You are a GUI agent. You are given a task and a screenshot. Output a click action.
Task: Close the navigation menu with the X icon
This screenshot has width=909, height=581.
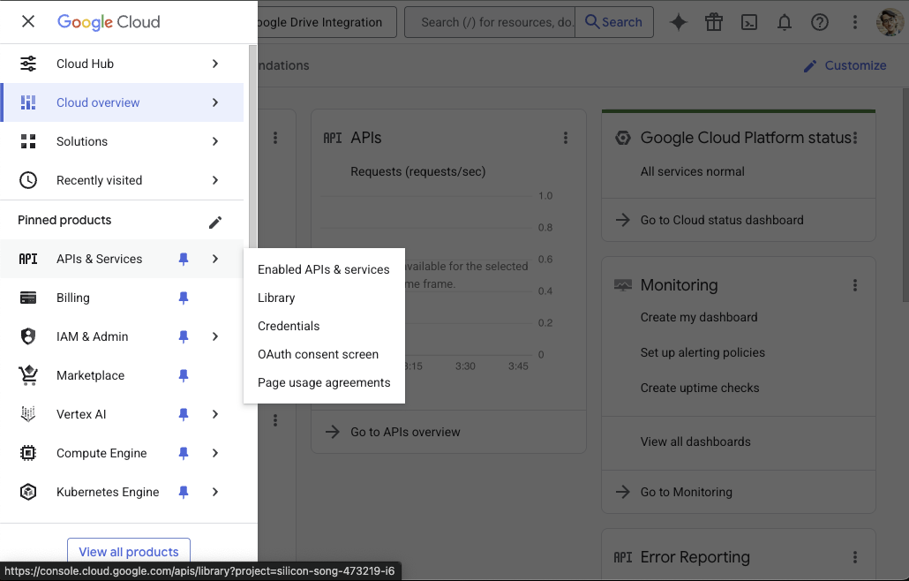[28, 21]
